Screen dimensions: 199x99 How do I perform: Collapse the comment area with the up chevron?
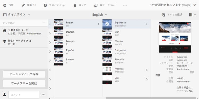(44, 94)
